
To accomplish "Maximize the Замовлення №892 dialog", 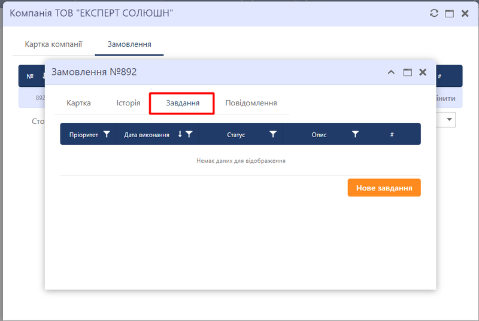I will pyautogui.click(x=407, y=72).
